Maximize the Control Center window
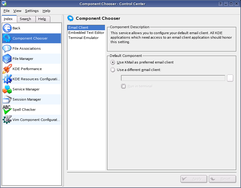This screenshot has width=241, height=188. pos(231,4)
